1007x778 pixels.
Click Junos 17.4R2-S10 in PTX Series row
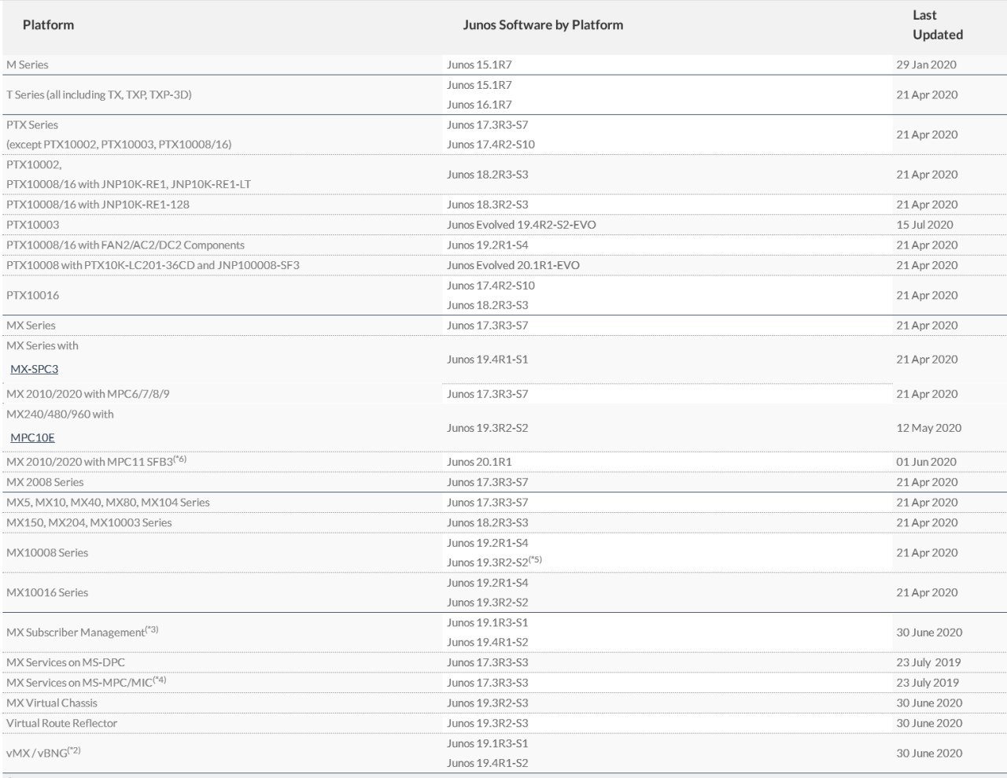(491, 145)
